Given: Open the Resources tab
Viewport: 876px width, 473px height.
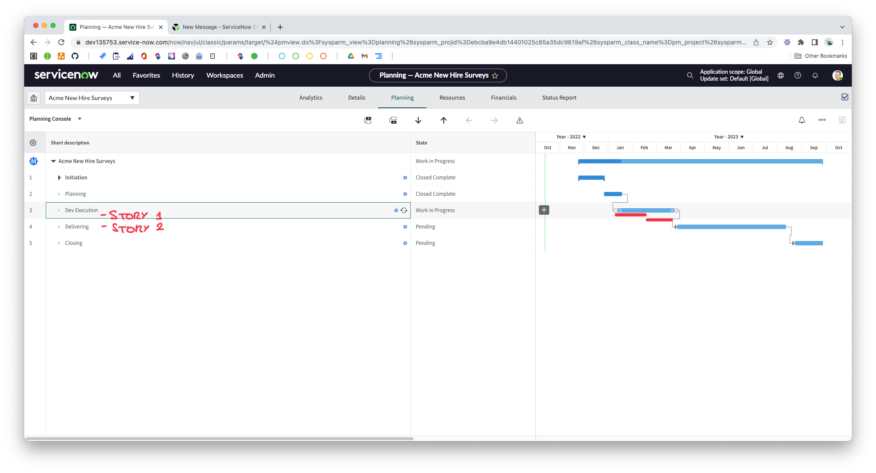Looking at the screenshot, I should pos(452,98).
